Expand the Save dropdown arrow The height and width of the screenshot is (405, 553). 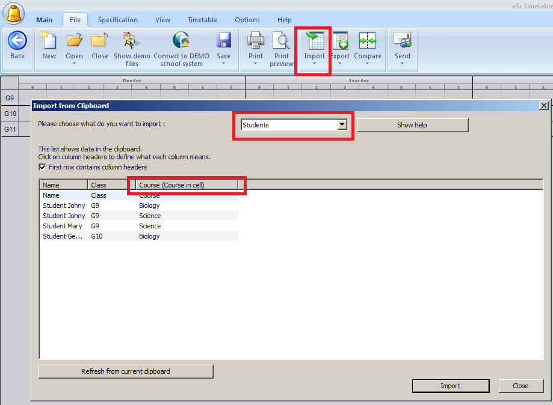point(223,64)
